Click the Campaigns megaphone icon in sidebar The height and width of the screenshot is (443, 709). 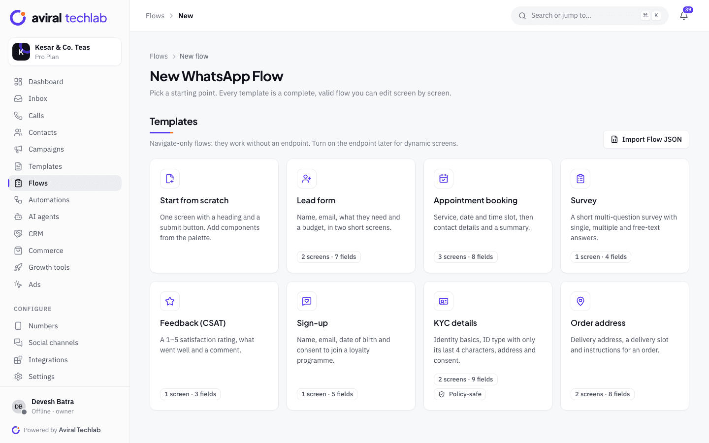(18, 149)
